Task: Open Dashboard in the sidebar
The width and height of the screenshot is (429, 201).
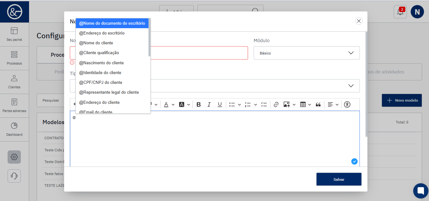Action: tap(14, 129)
